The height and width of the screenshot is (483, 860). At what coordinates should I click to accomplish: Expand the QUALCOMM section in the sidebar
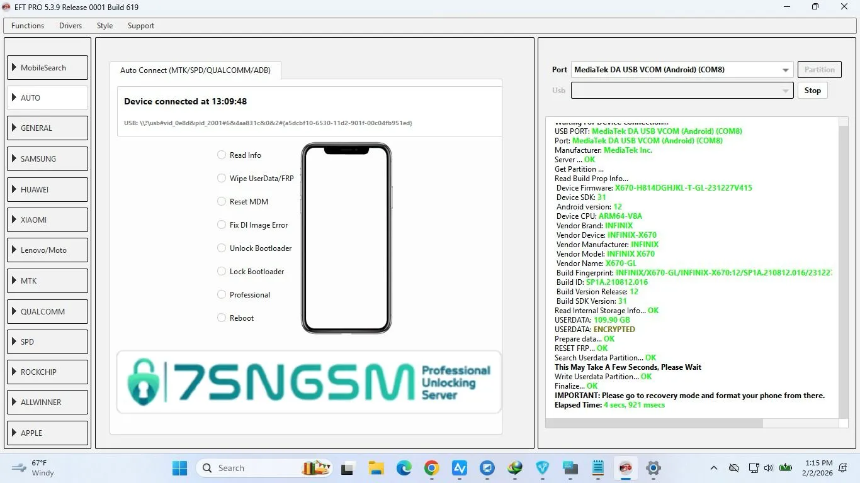click(x=47, y=311)
